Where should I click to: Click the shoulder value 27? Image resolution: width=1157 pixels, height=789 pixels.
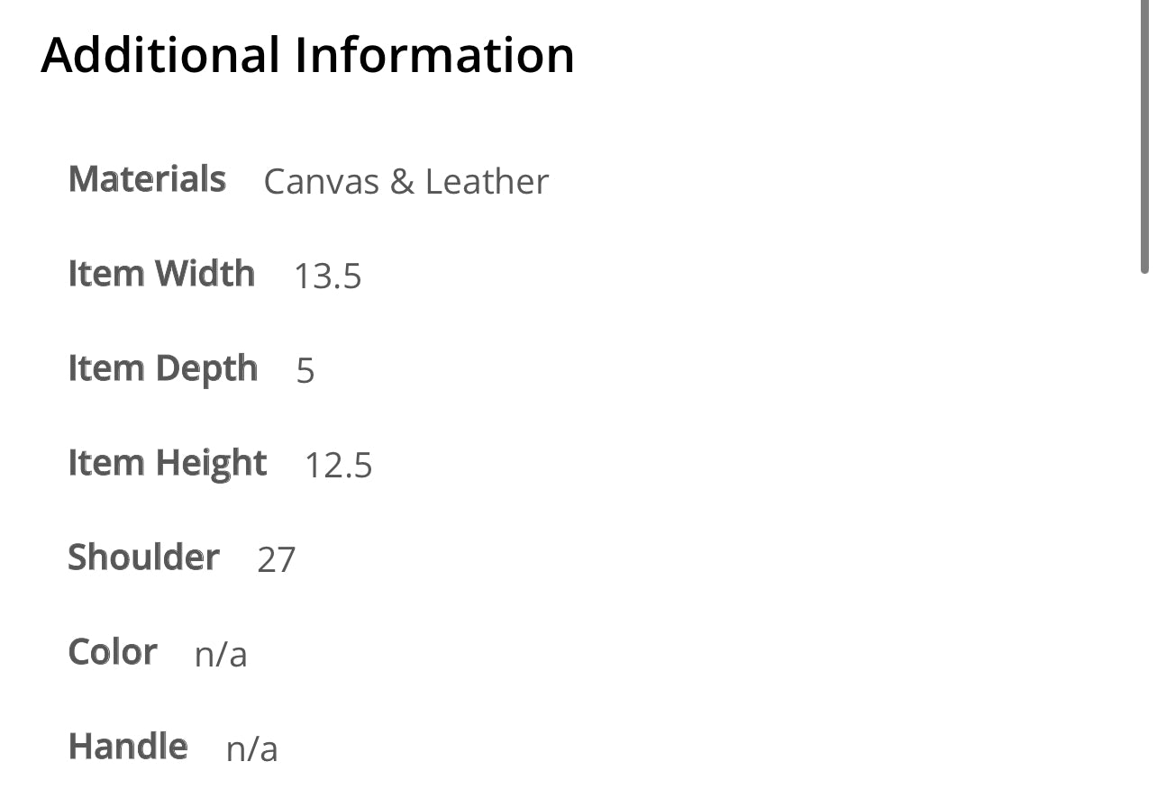pyautogui.click(x=277, y=560)
